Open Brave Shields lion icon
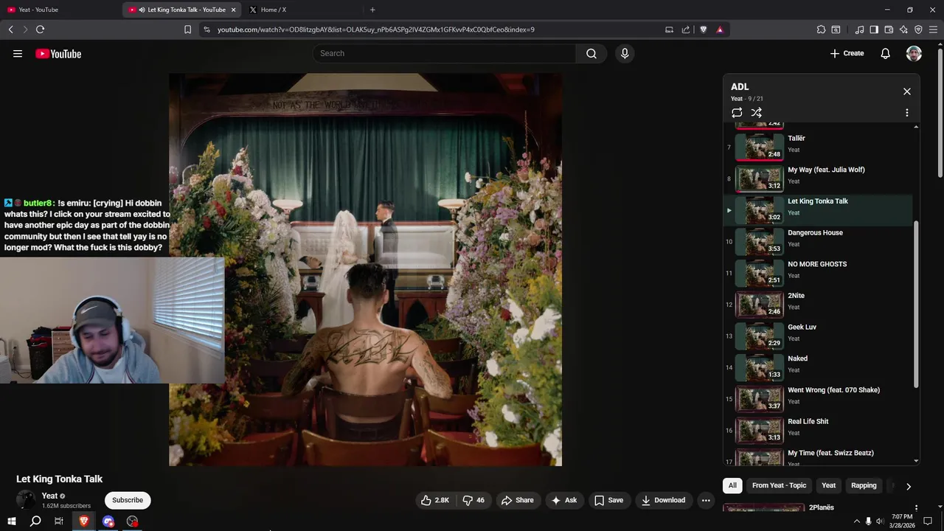Image resolution: width=944 pixels, height=531 pixels. [703, 29]
